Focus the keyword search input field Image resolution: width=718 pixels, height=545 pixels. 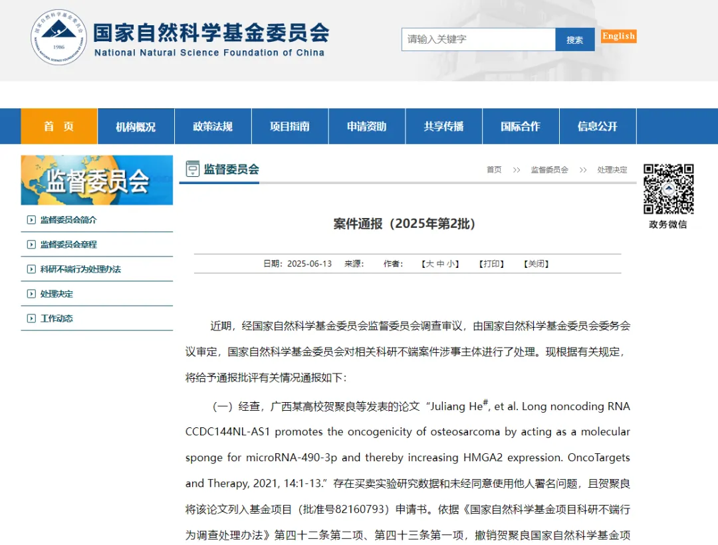pyautogui.click(x=478, y=39)
